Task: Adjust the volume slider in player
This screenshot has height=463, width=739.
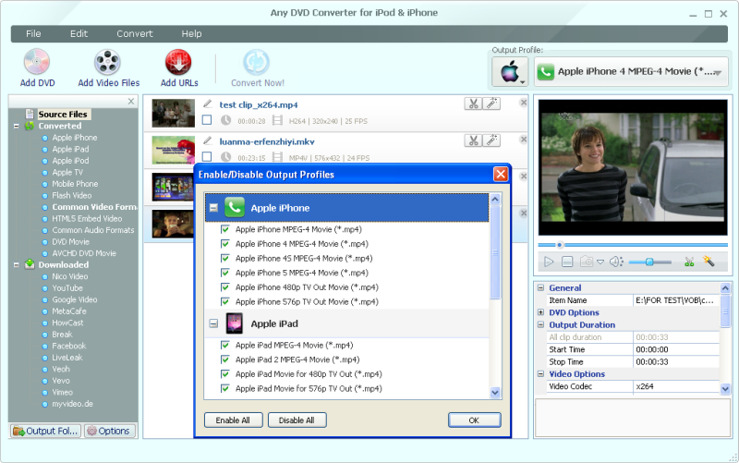Action: (x=650, y=262)
